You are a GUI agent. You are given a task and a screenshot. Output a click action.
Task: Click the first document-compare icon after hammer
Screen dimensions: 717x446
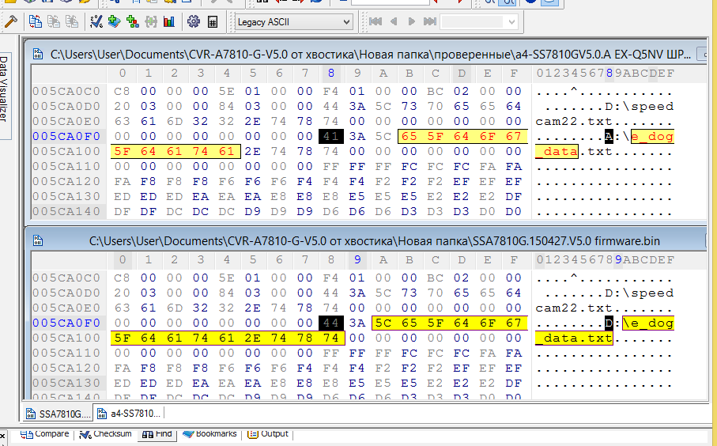click(x=36, y=21)
